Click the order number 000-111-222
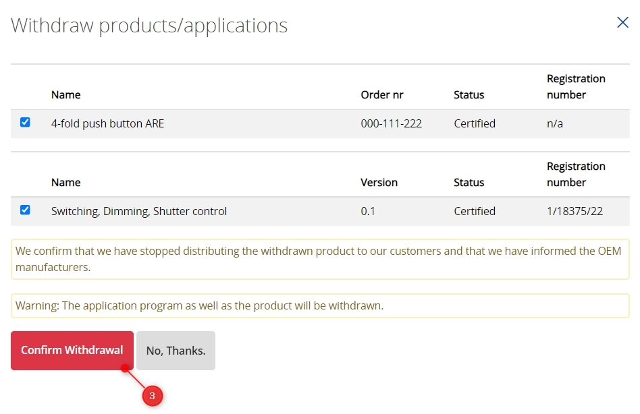The image size is (640, 414). tap(391, 123)
